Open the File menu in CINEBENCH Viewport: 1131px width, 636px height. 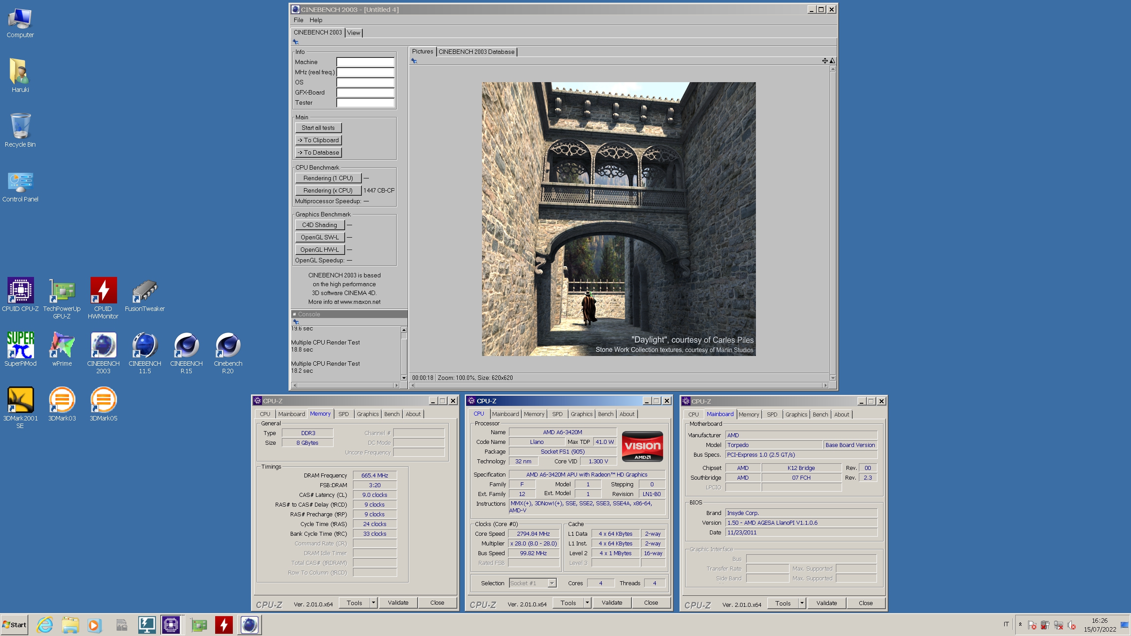[298, 20]
